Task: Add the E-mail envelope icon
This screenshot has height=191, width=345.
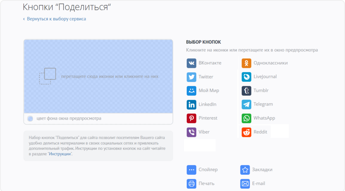Action: pyautogui.click(x=245, y=184)
